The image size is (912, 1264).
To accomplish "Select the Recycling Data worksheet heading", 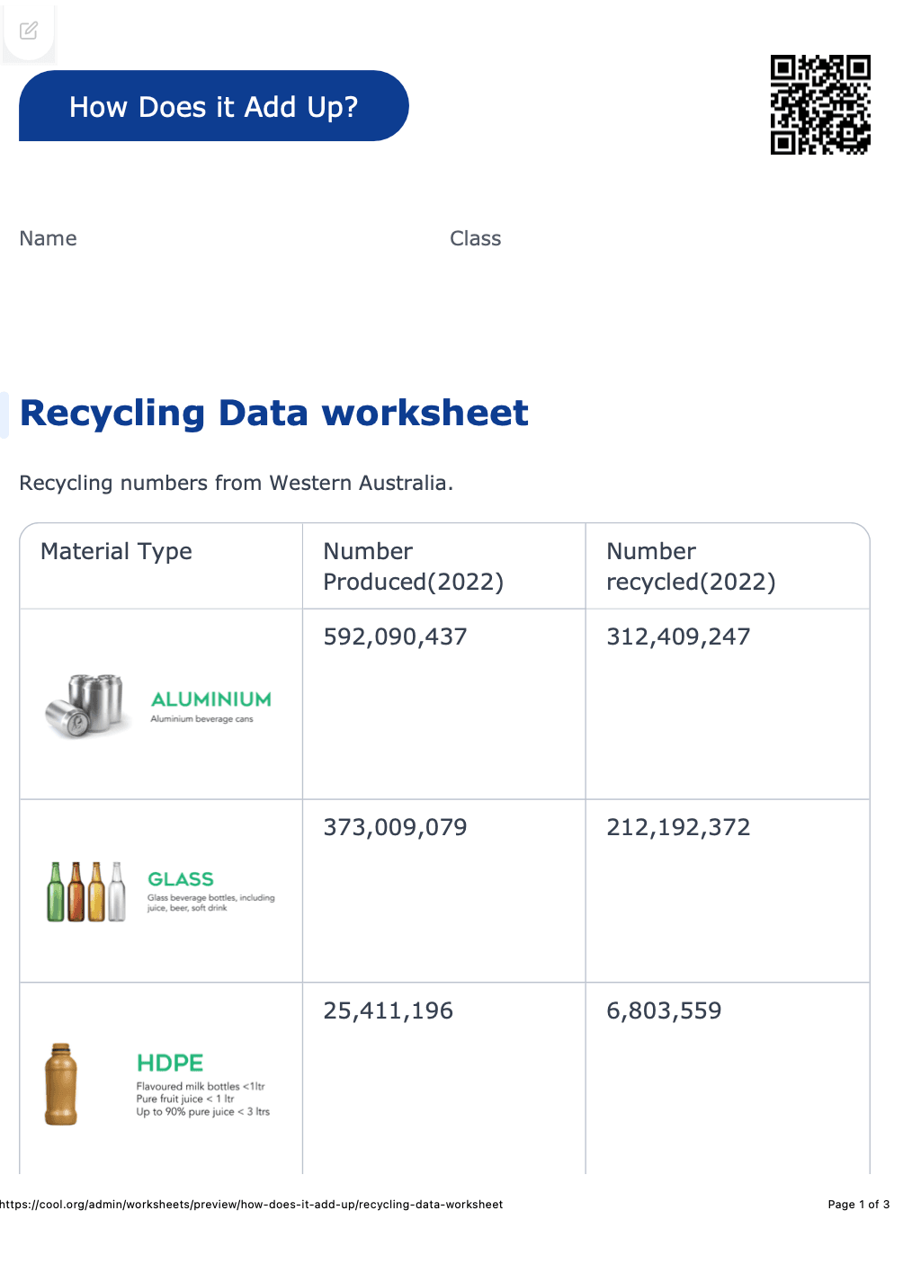I will [274, 413].
